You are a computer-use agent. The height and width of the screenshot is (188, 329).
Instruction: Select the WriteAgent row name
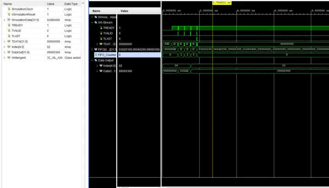tap(18, 58)
